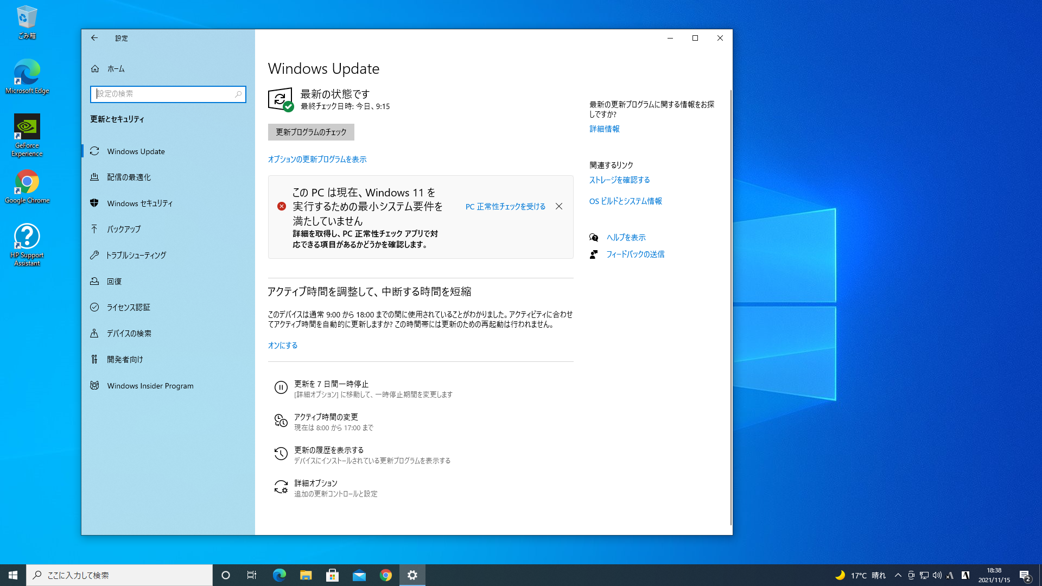The image size is (1042, 586).
Task: Click the 更新プログラムのチェック button
Action: pos(310,132)
